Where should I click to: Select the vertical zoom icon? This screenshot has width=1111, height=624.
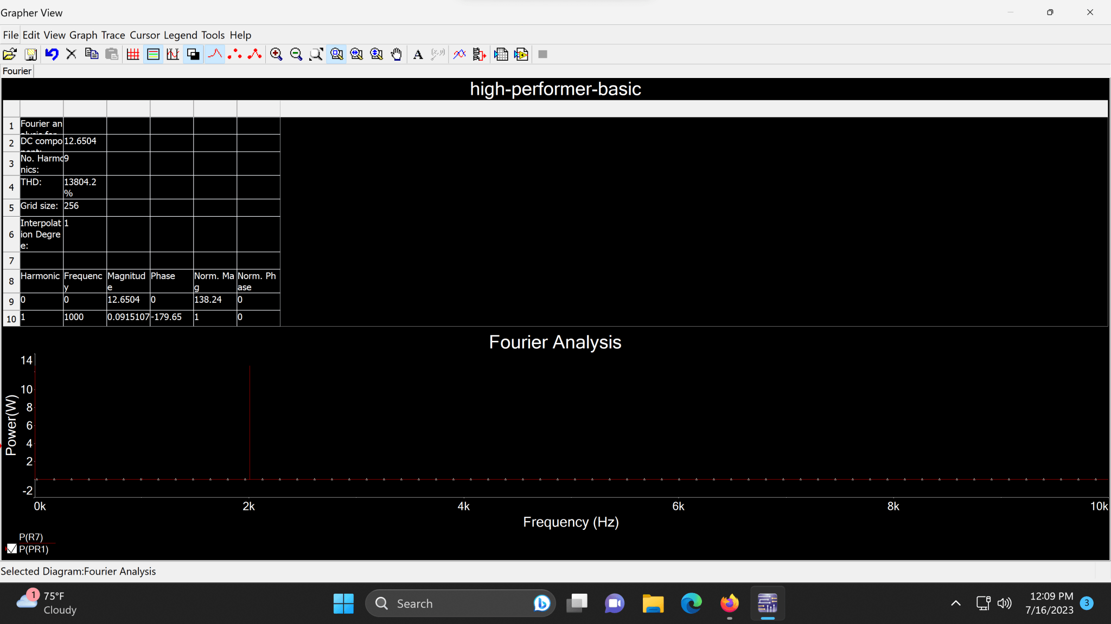(x=376, y=54)
